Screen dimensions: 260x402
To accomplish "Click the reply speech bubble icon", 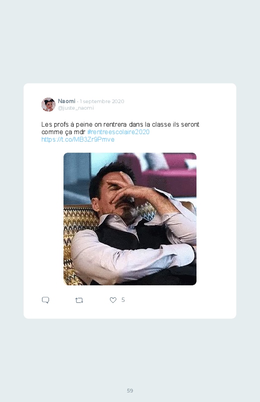I will [45, 300].
